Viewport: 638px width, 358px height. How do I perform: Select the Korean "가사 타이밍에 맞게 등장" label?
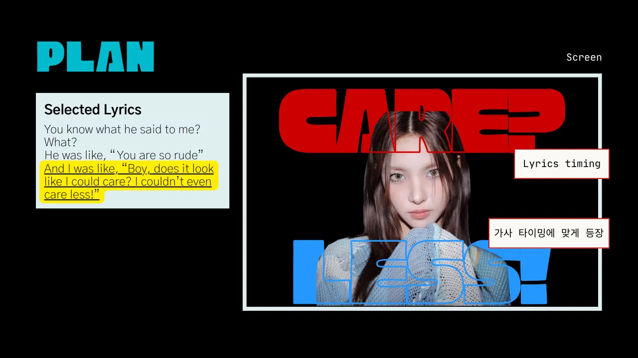(x=548, y=233)
